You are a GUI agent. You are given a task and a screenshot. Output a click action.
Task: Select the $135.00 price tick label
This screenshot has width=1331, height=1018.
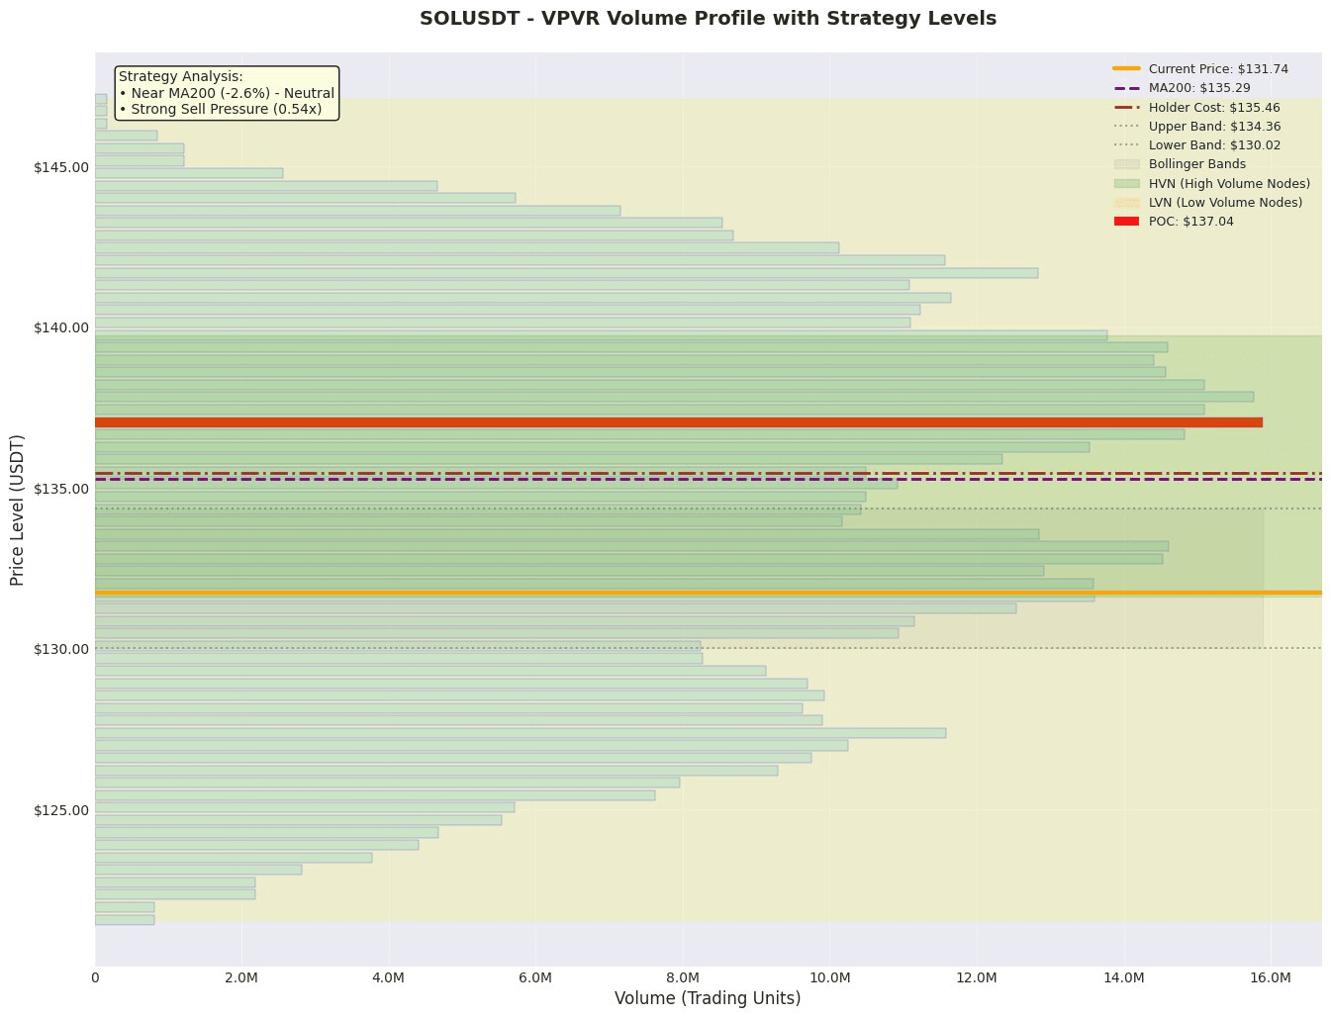[x=61, y=489]
